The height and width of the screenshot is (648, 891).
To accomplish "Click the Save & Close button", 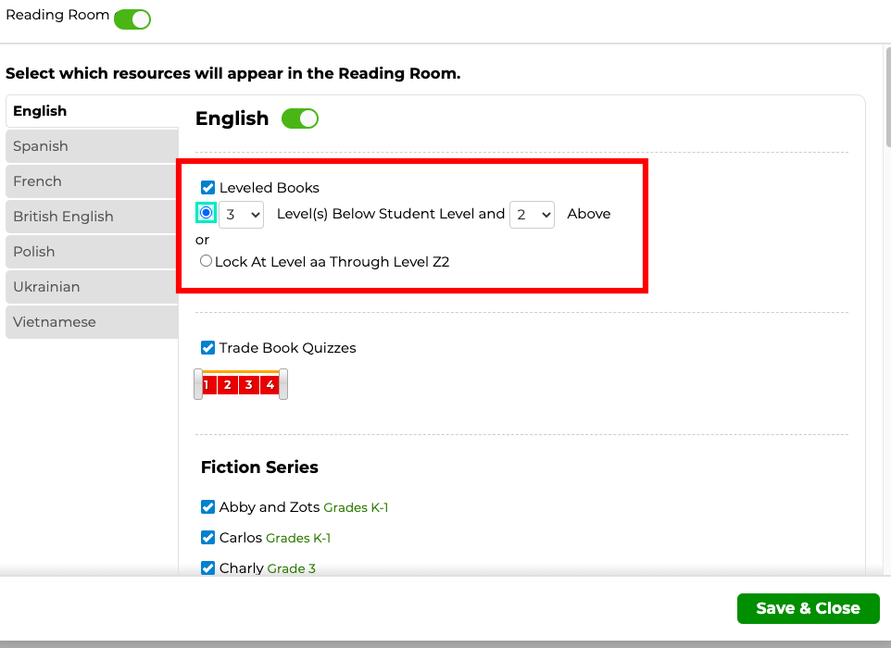I will [808, 608].
